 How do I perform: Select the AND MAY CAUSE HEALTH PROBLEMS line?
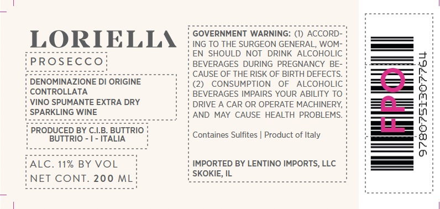[268, 115]
